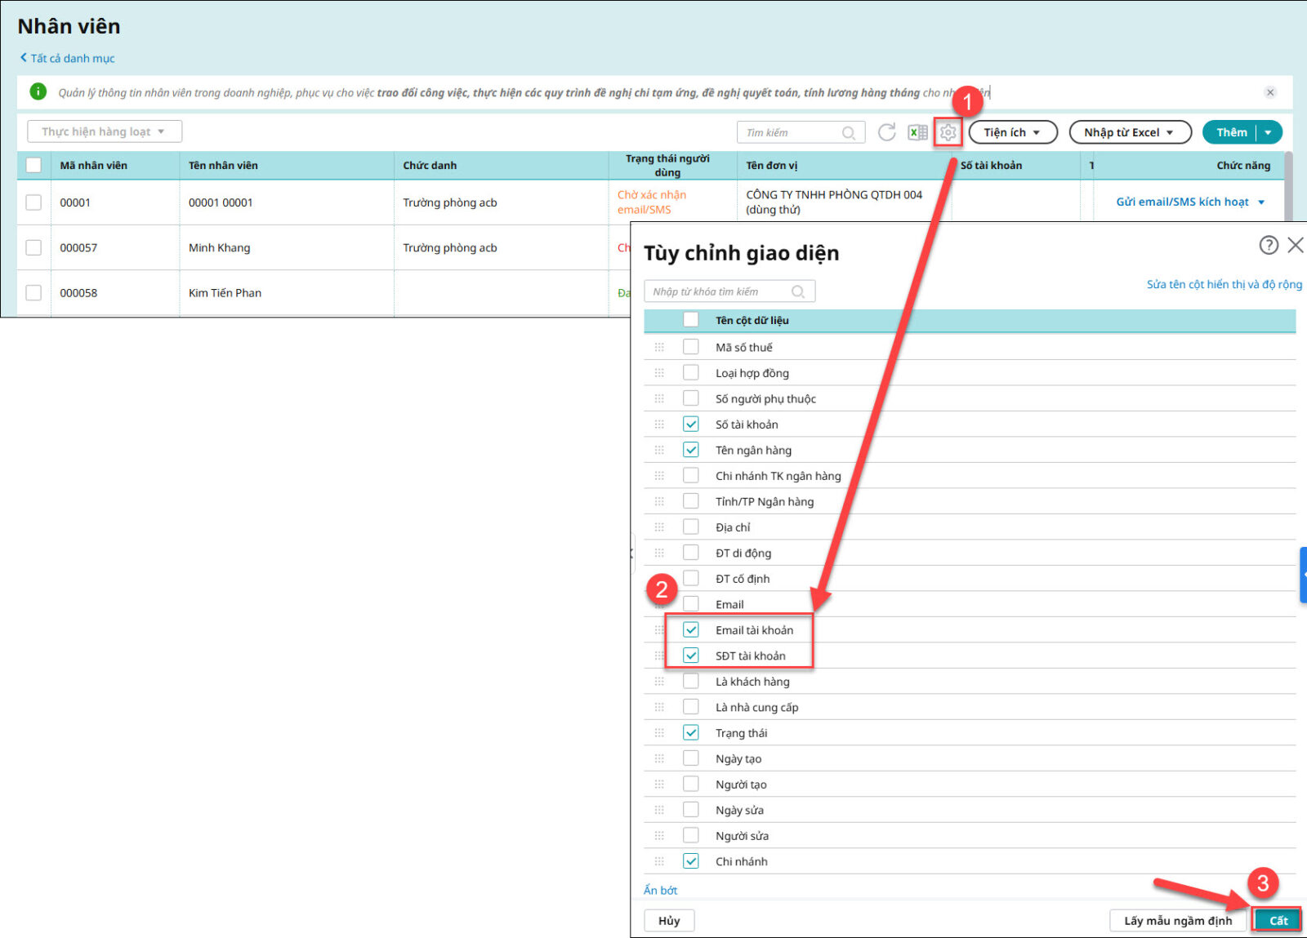
Task: Click Sửa tên cột hiển thị link
Action: [1224, 284]
